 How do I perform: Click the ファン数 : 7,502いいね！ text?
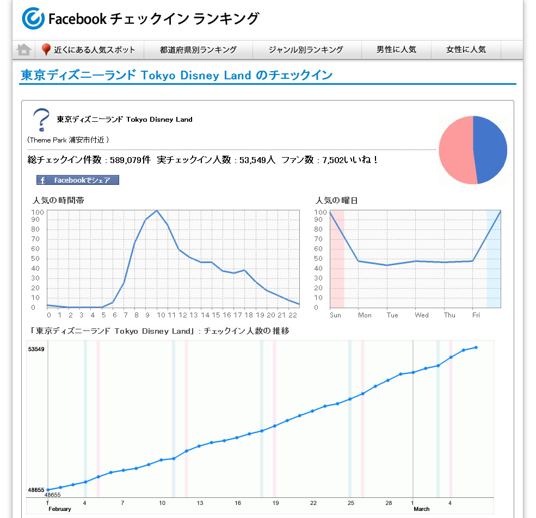coord(330,160)
